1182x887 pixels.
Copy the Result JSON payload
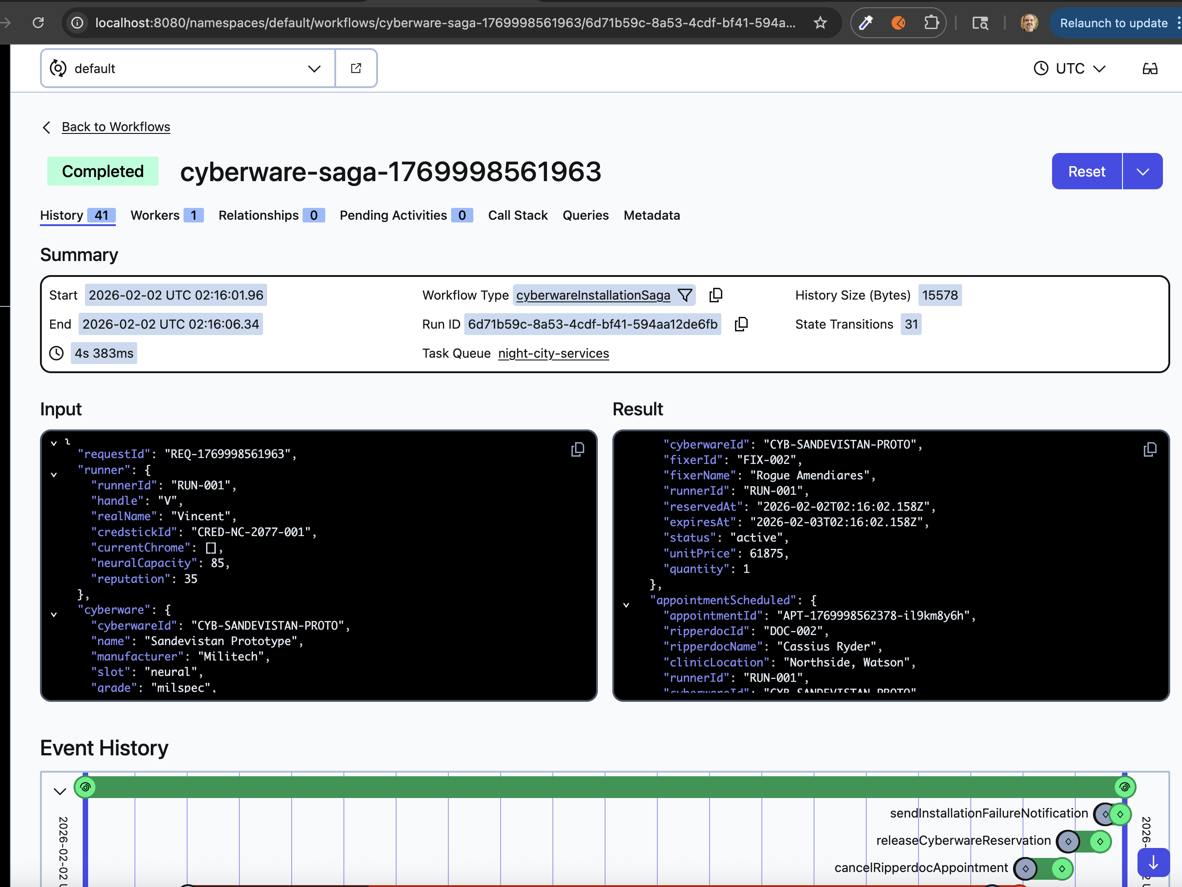pos(1150,449)
